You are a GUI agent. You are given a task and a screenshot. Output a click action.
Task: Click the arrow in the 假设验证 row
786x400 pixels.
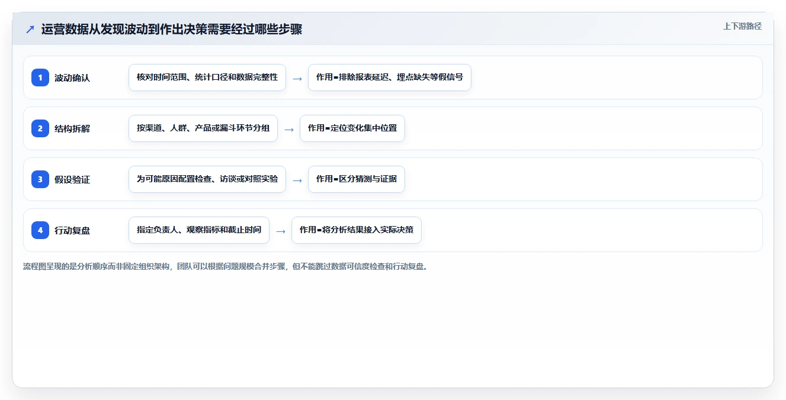[297, 180]
